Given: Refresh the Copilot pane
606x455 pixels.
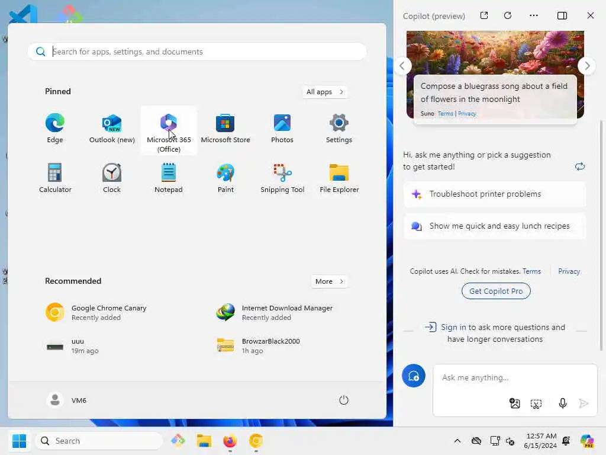Looking at the screenshot, I should coord(508,15).
